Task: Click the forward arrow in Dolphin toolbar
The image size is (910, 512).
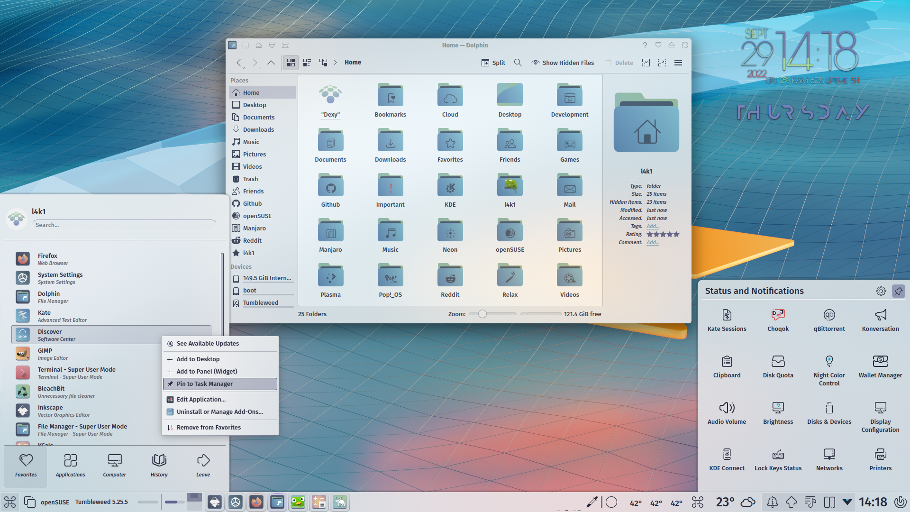Action: [255, 63]
